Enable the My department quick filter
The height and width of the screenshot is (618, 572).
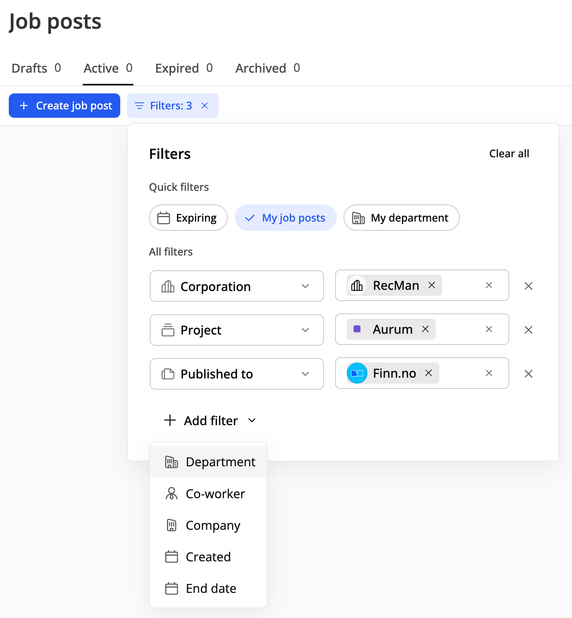tap(401, 218)
